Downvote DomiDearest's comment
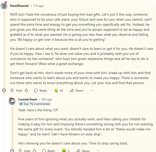The width and height of the screenshot is (156, 152). coord(26,90)
